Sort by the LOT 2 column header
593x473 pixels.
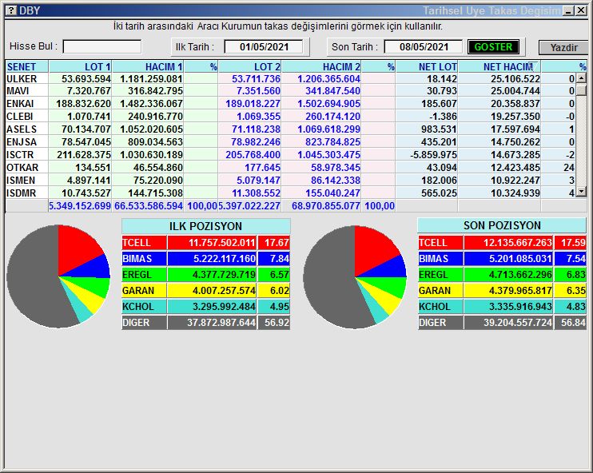coord(250,66)
